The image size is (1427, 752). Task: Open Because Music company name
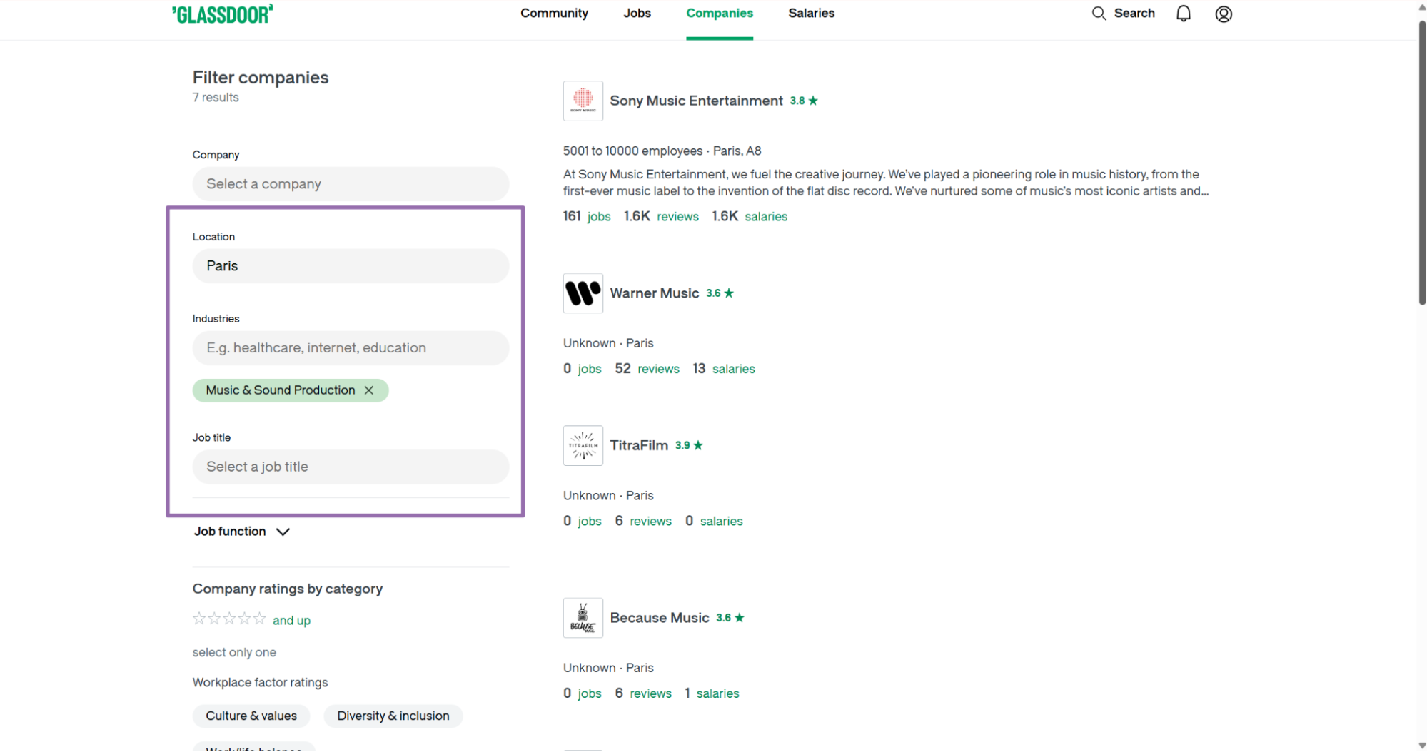(660, 618)
